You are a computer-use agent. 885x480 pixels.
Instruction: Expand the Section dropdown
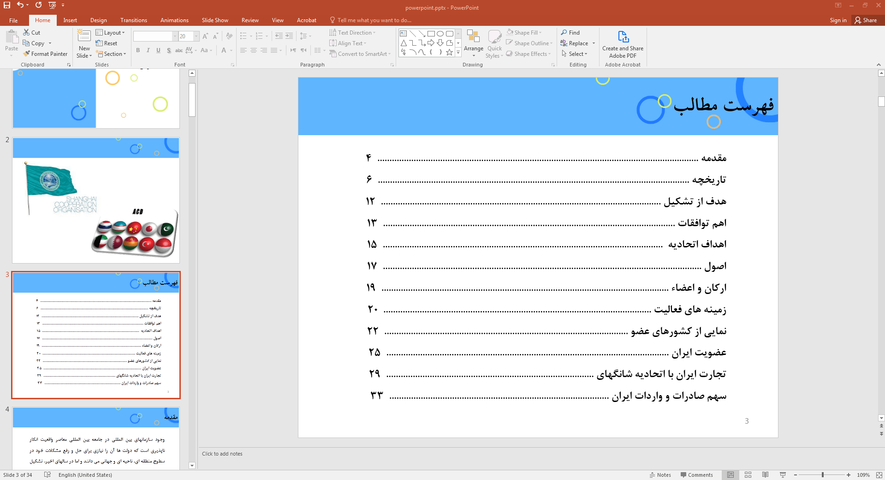(x=111, y=54)
